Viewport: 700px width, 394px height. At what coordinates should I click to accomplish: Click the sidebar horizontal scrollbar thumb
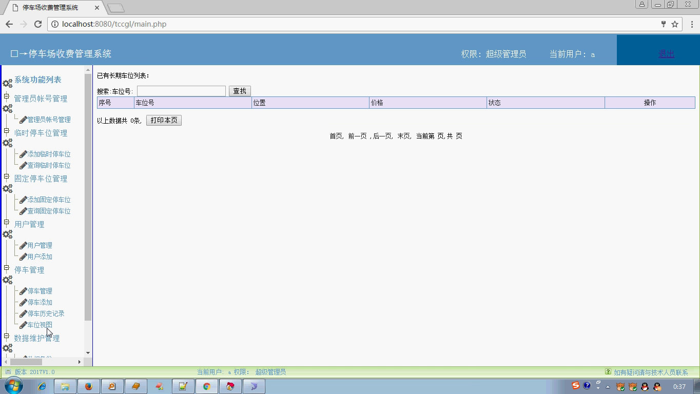(x=26, y=362)
